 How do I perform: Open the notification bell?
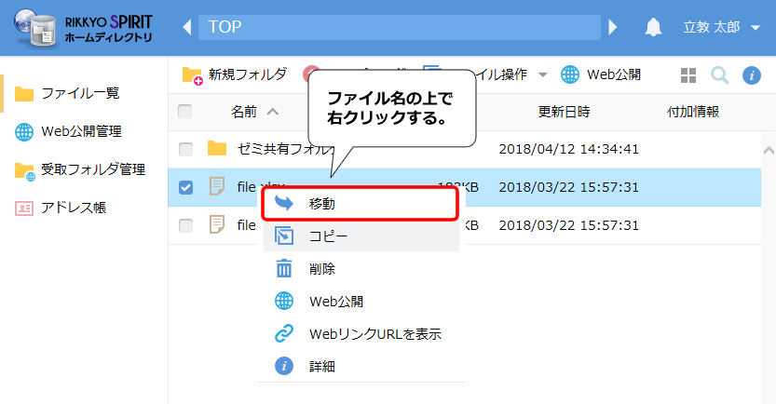point(653,27)
